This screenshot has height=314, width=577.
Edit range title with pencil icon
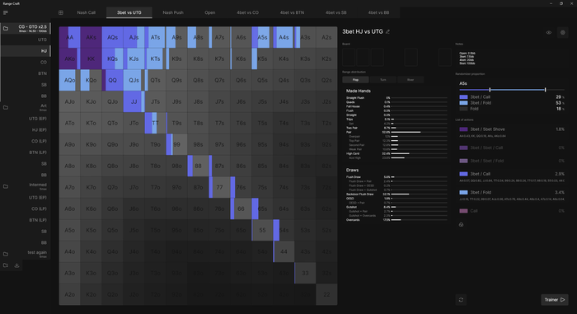(x=387, y=31)
